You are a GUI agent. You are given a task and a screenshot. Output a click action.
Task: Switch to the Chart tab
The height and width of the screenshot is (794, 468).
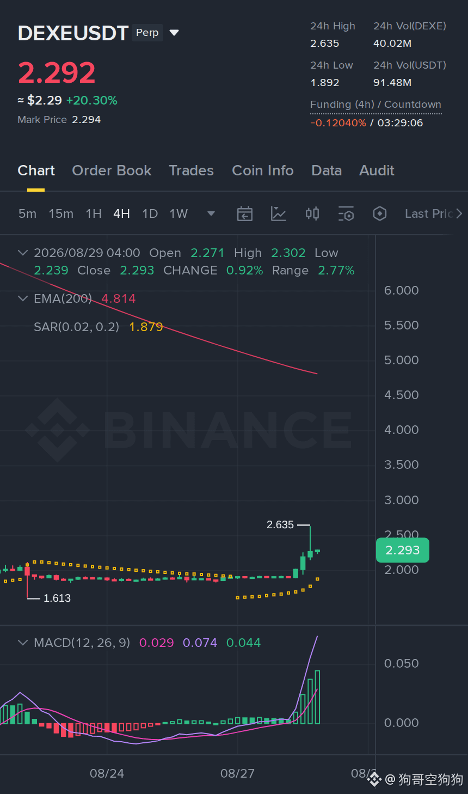(36, 170)
